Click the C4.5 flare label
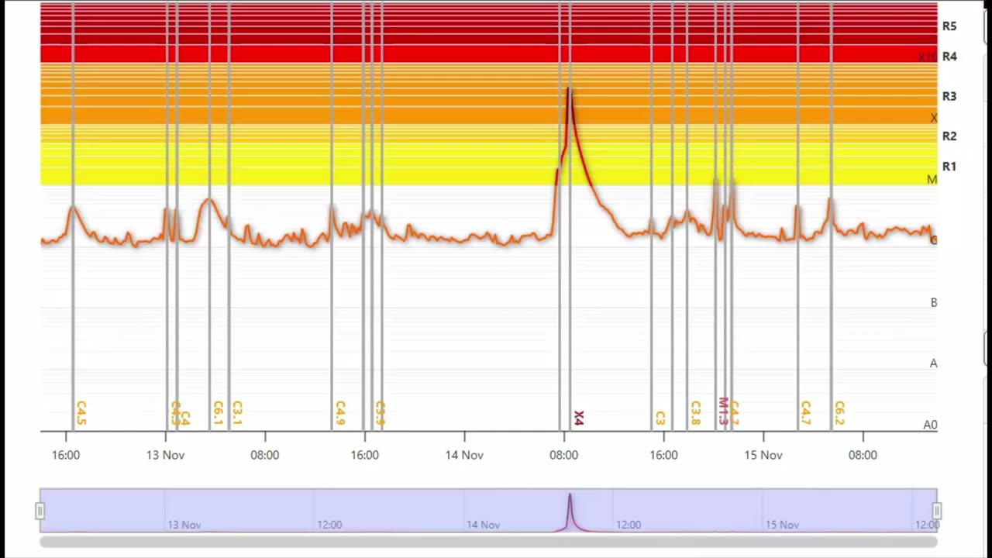The image size is (992, 558). pyautogui.click(x=81, y=413)
